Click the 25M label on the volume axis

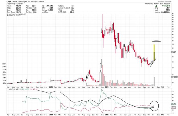[x=5, y=83]
